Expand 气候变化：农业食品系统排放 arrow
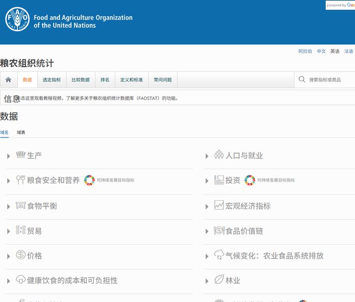Screen dimensions: 355x302 (x=207, y=256)
